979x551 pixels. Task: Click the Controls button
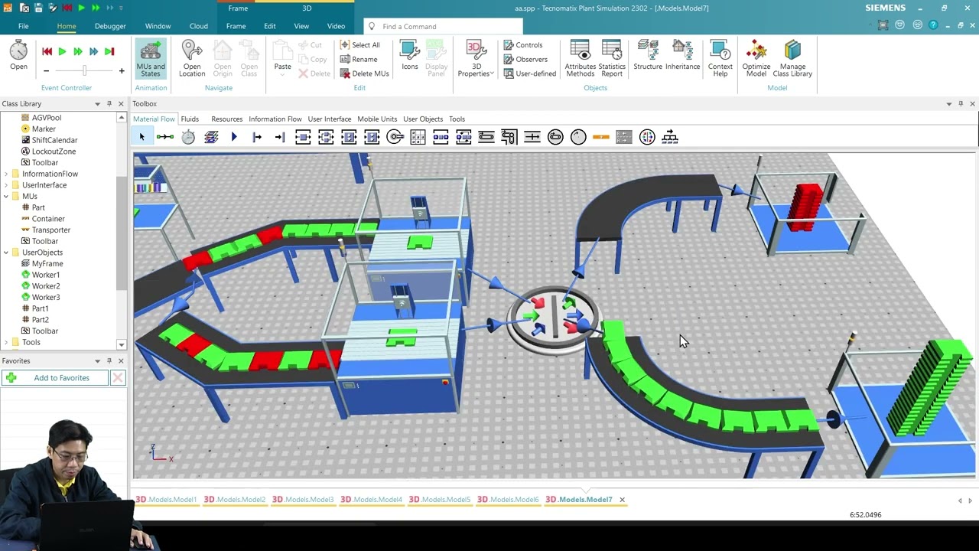pos(523,45)
